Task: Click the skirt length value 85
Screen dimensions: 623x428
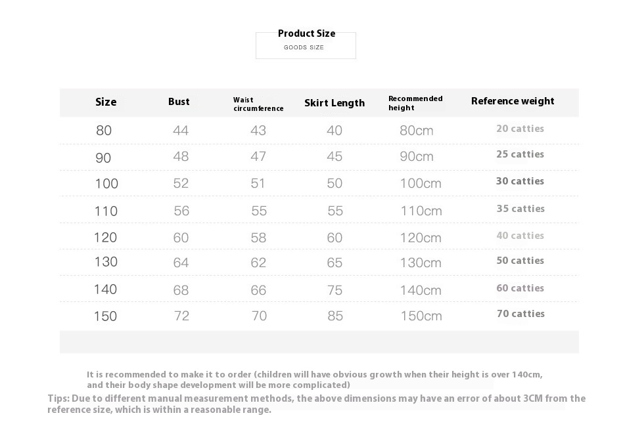Action: click(x=335, y=316)
